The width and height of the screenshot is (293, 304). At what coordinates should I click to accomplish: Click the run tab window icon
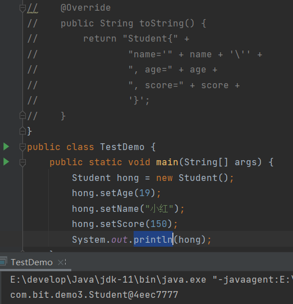(3, 261)
